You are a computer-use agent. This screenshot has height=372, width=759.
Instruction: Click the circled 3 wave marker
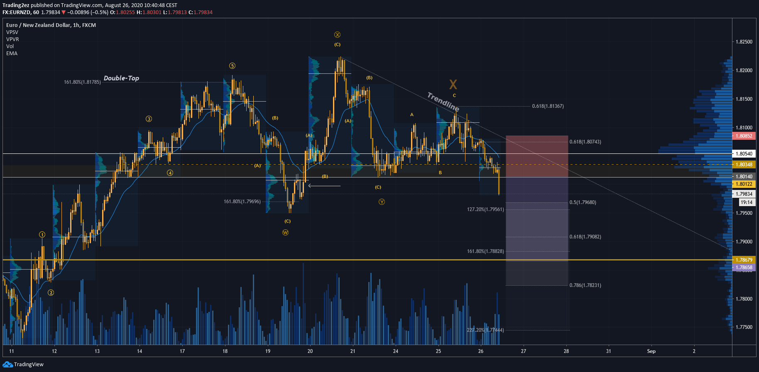pyautogui.click(x=149, y=119)
